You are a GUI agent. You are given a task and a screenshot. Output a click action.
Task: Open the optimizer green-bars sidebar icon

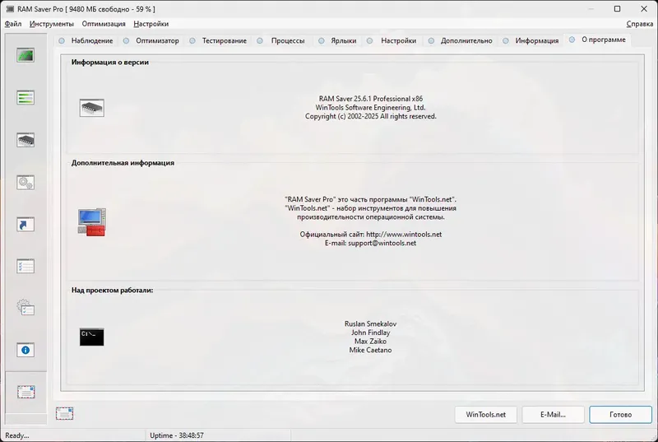[x=25, y=97]
